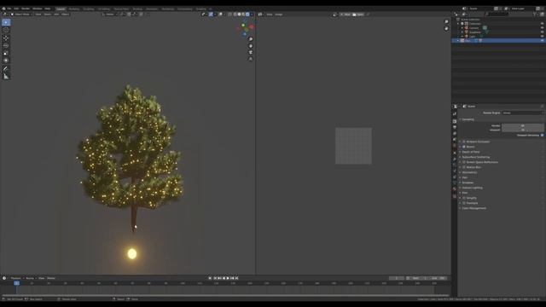Open the Render Engine dropdown
The image size is (546, 307).
pyautogui.click(x=523, y=113)
